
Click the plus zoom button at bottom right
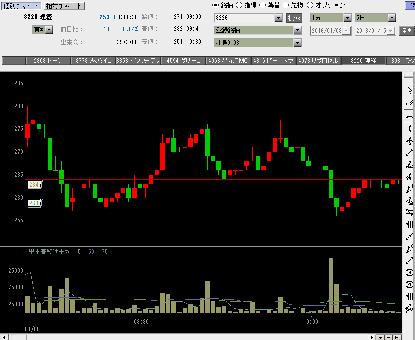tap(380, 337)
